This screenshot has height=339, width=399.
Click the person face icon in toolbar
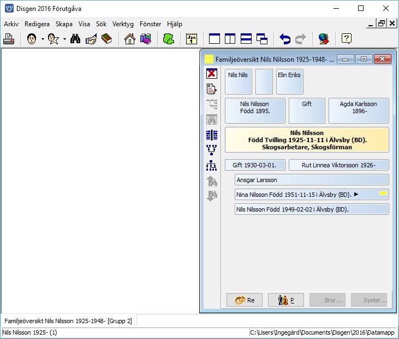tap(32, 39)
